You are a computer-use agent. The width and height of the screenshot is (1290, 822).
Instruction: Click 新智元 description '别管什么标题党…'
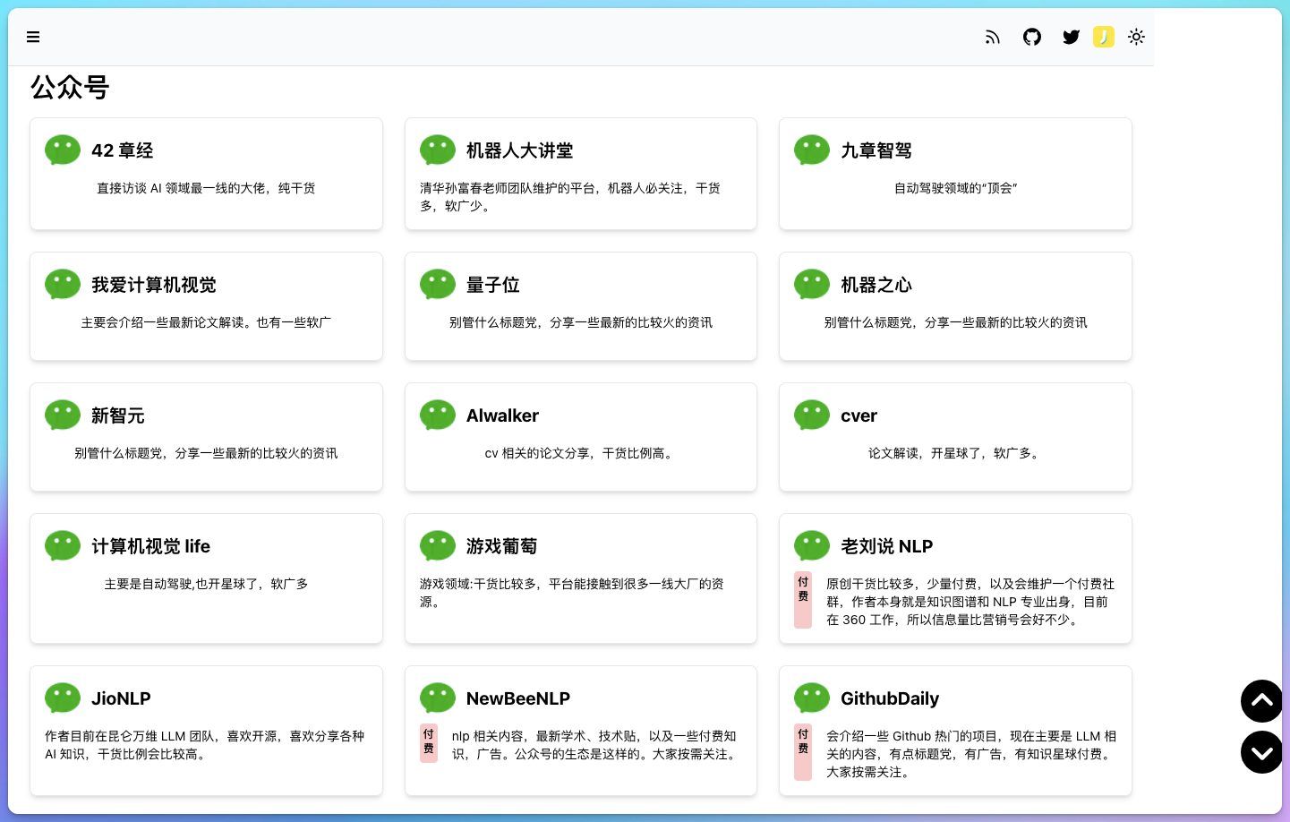click(206, 453)
